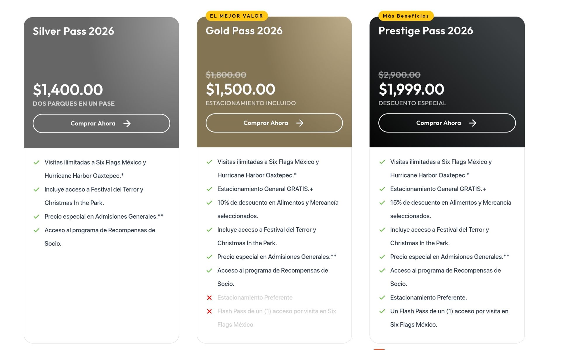The image size is (561, 350).
Task: Click the Prestige Pass $1,999.00 price
Action: [x=411, y=89]
